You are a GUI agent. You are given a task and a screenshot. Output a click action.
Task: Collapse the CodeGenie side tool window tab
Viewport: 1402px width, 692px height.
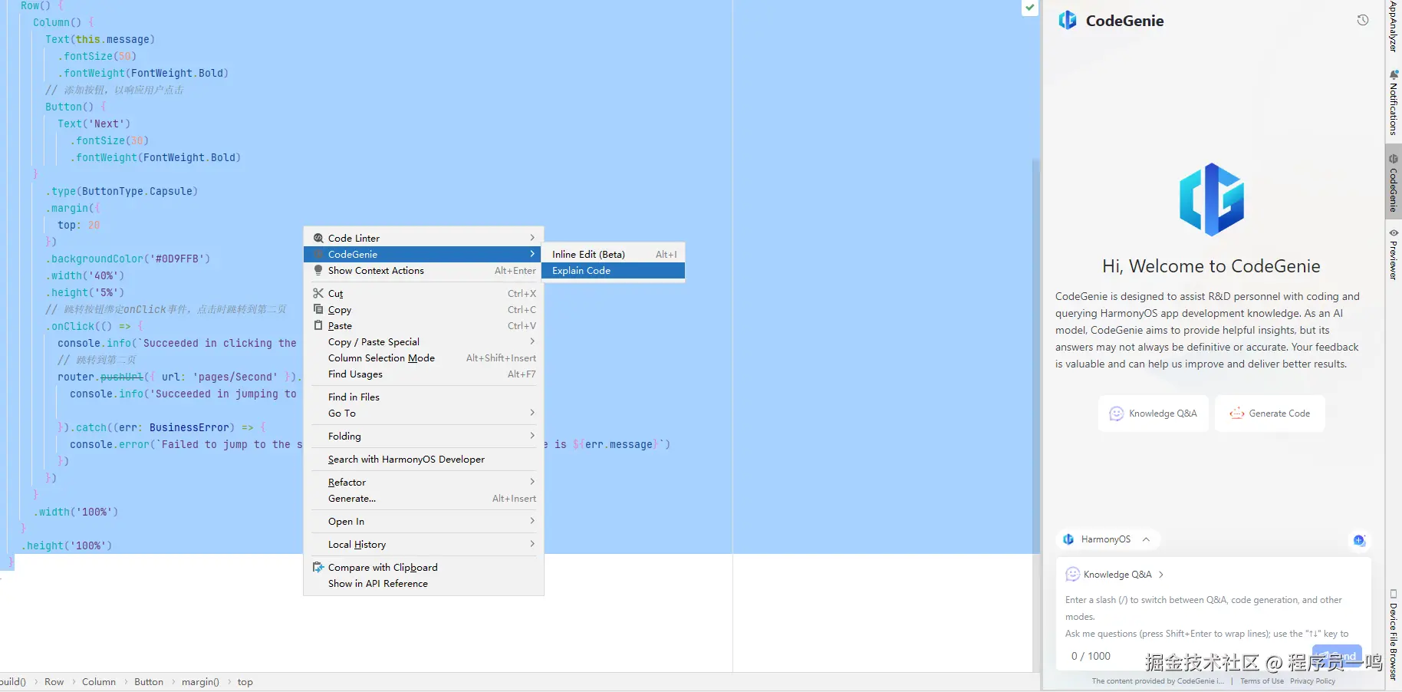[x=1394, y=183]
